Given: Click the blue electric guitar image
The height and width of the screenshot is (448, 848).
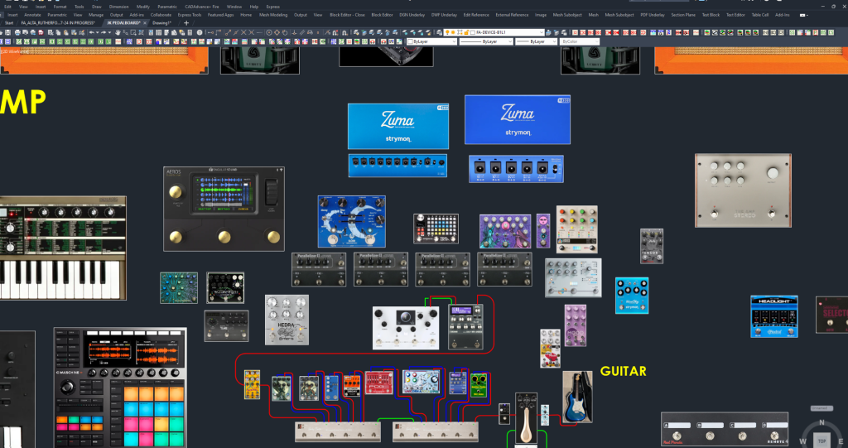Looking at the screenshot, I should click(577, 397).
